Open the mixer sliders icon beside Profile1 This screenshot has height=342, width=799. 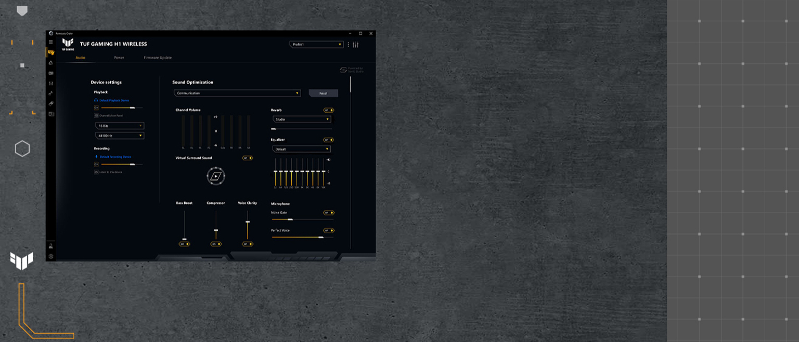point(356,45)
